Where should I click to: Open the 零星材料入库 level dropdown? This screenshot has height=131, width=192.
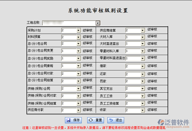(143, 51)
